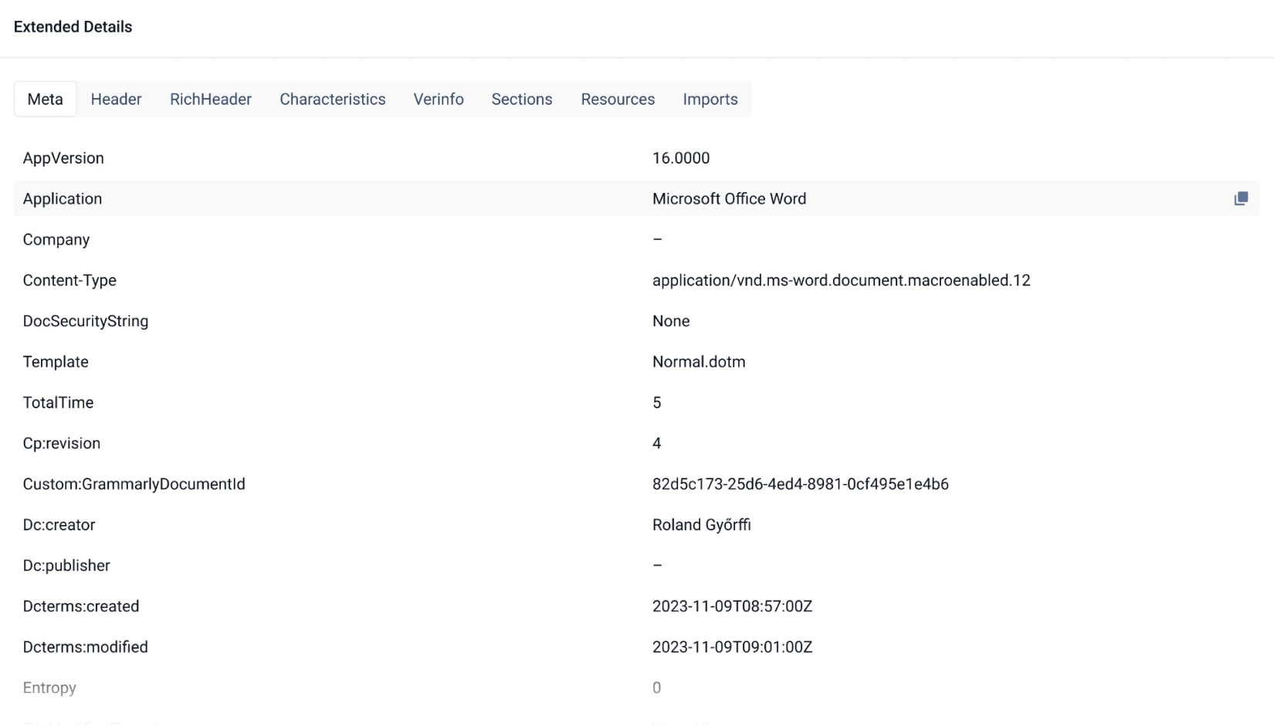Select the GrammarlyDocumentId GUID value
Image resolution: width=1274 pixels, height=727 pixels.
click(x=800, y=485)
